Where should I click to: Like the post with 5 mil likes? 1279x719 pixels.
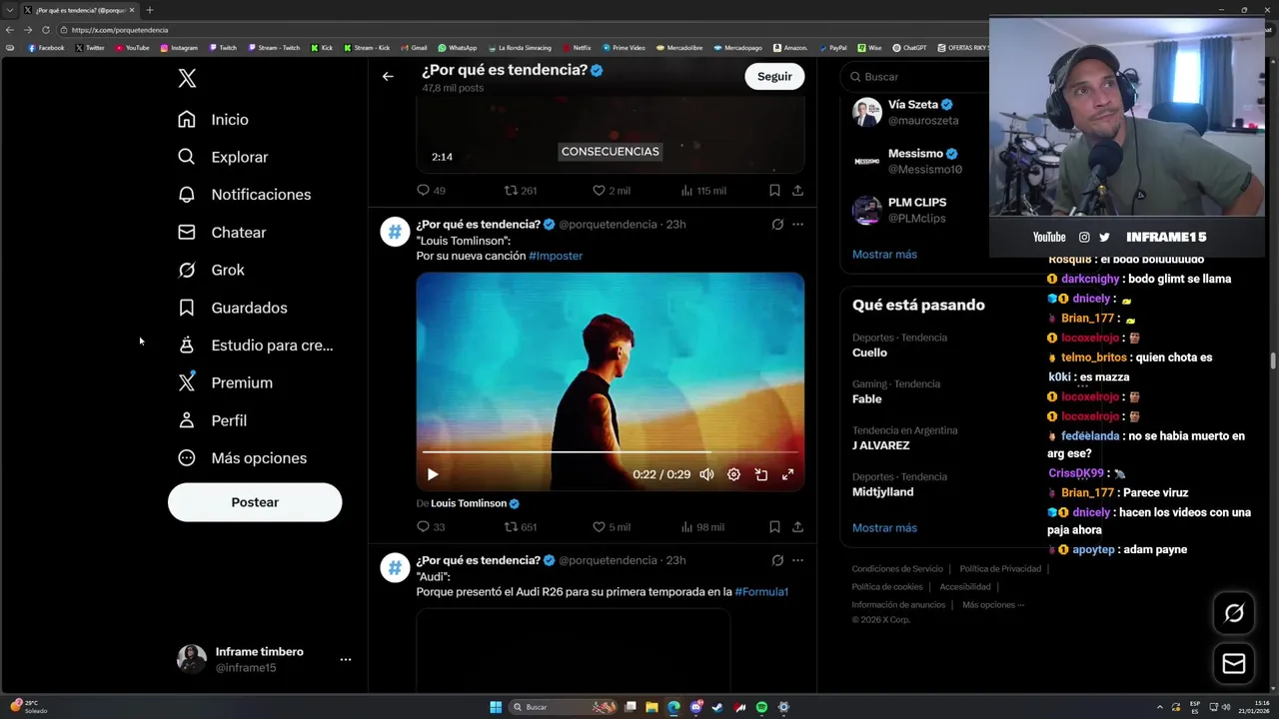coord(612,527)
